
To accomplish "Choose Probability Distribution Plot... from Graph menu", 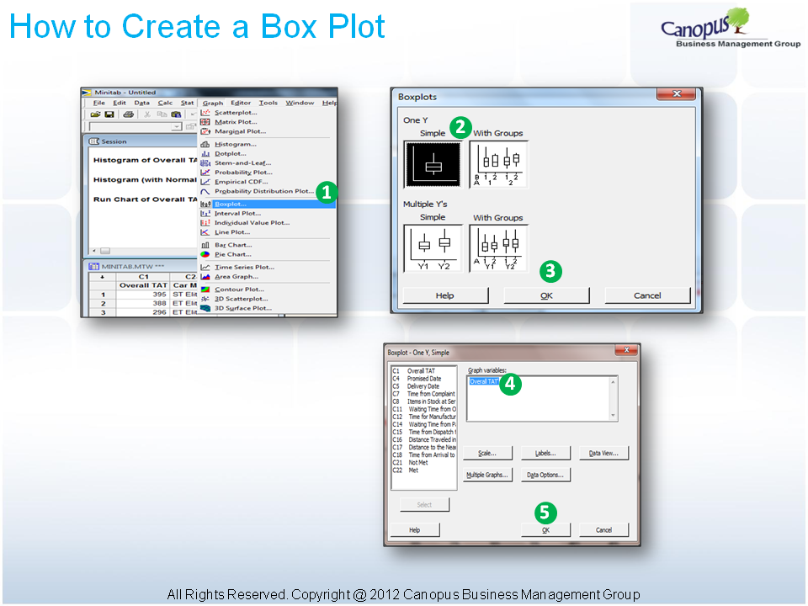I will click(x=263, y=191).
